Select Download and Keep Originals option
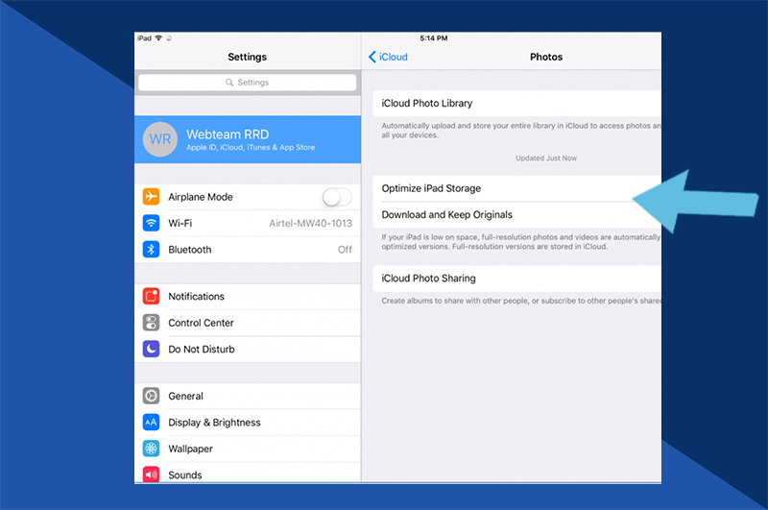 (x=516, y=214)
